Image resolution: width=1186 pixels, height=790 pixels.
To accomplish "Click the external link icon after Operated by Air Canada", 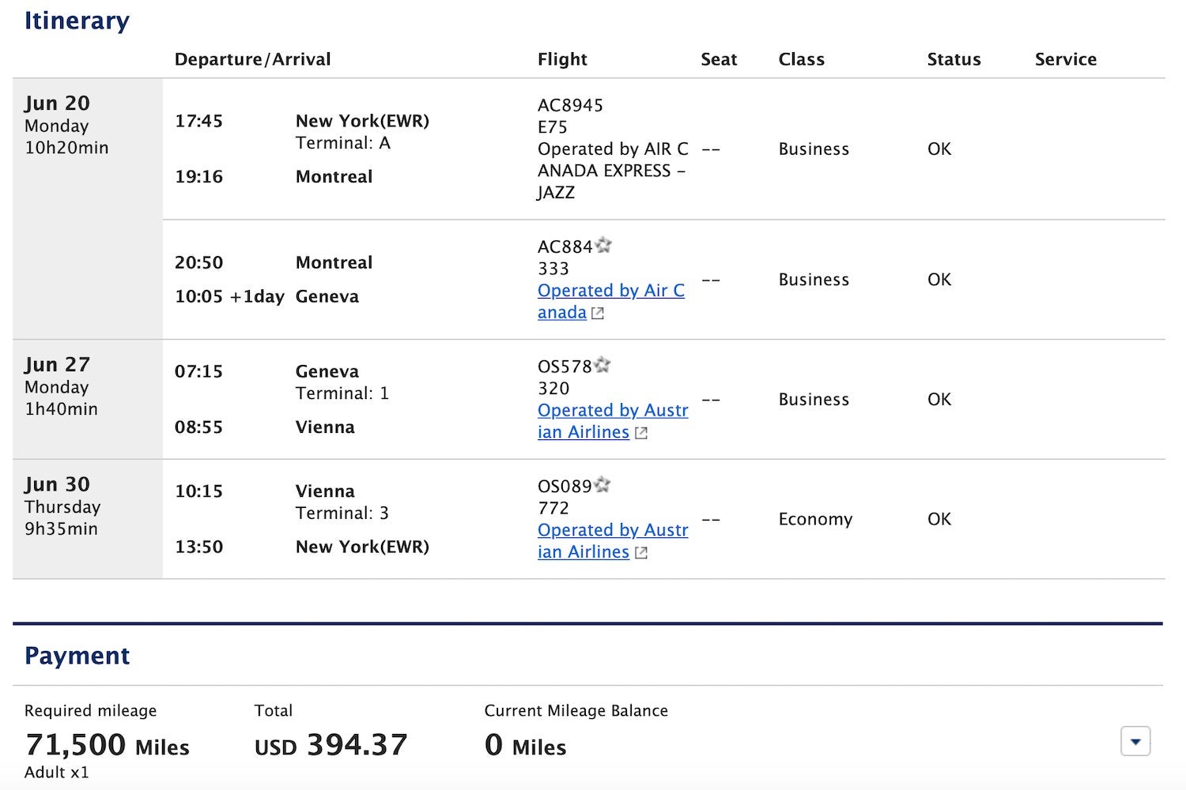I will [x=597, y=313].
